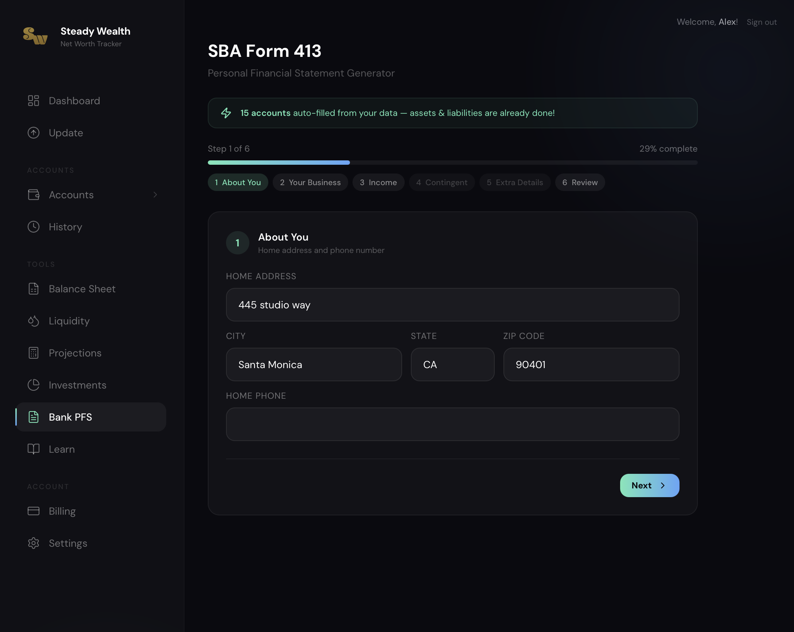
Task: Click the Dashboard grid icon
Action: click(34, 101)
